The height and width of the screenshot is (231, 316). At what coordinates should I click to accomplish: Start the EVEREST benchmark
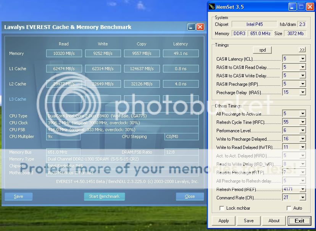point(105,196)
